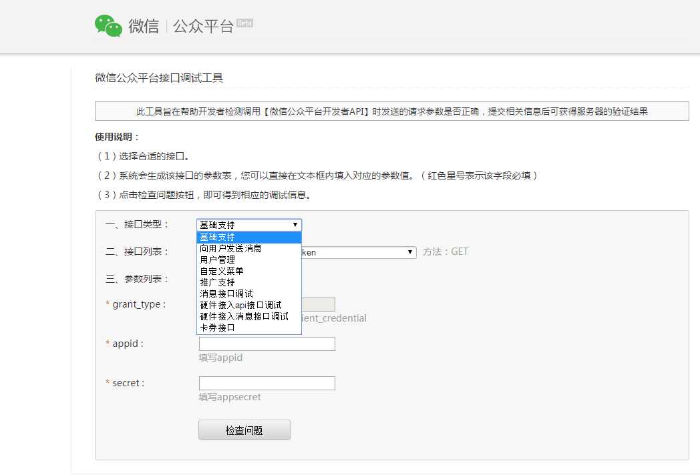Click the 一、接口类型： label
This screenshot has height=475, width=700.
tap(137, 224)
